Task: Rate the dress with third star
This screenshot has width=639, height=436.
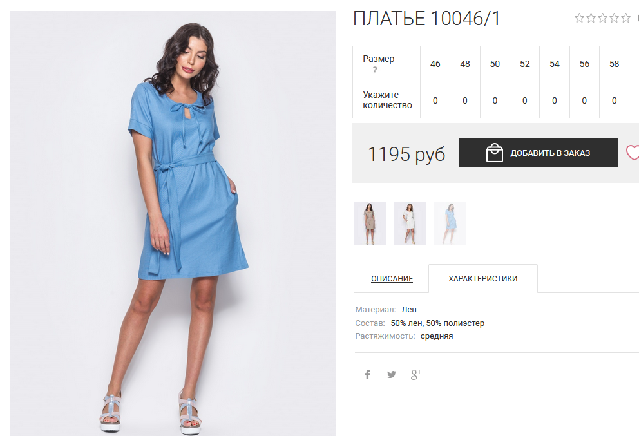Action: coord(602,18)
